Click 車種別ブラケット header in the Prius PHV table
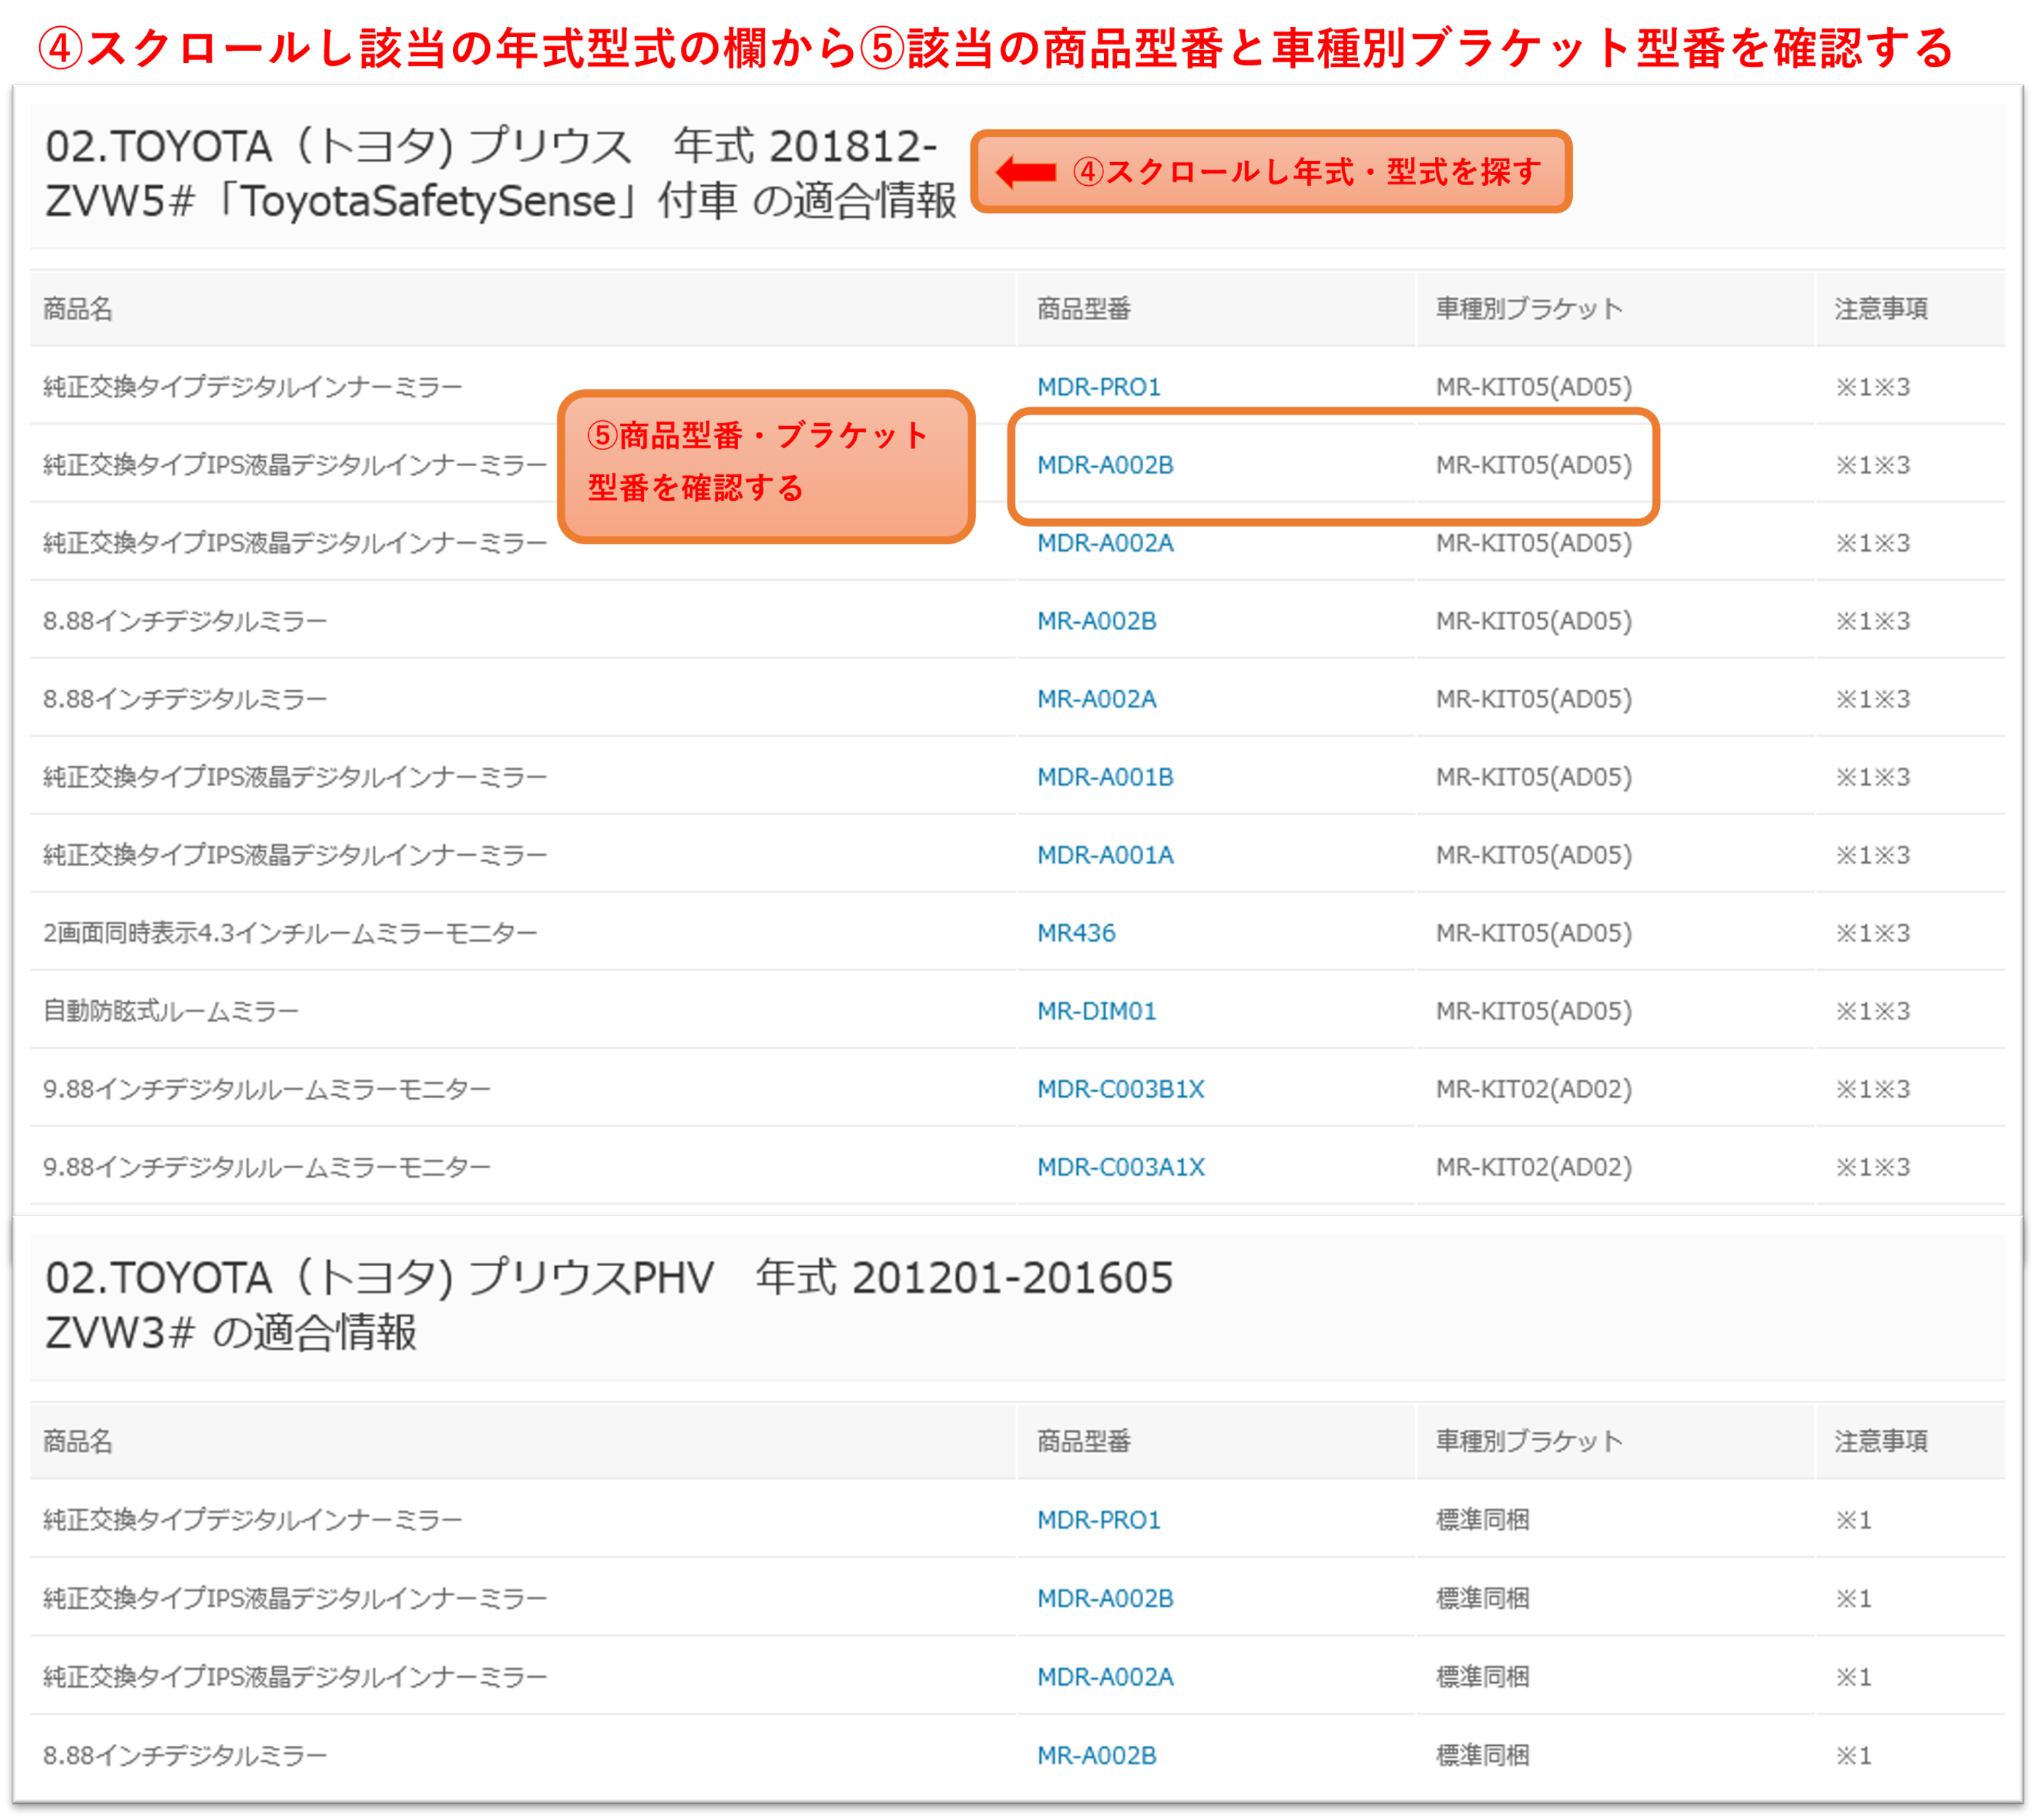 (1529, 1441)
